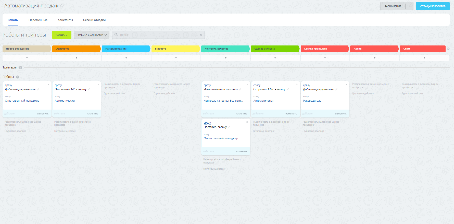Select the Спам stage header

click(423, 49)
